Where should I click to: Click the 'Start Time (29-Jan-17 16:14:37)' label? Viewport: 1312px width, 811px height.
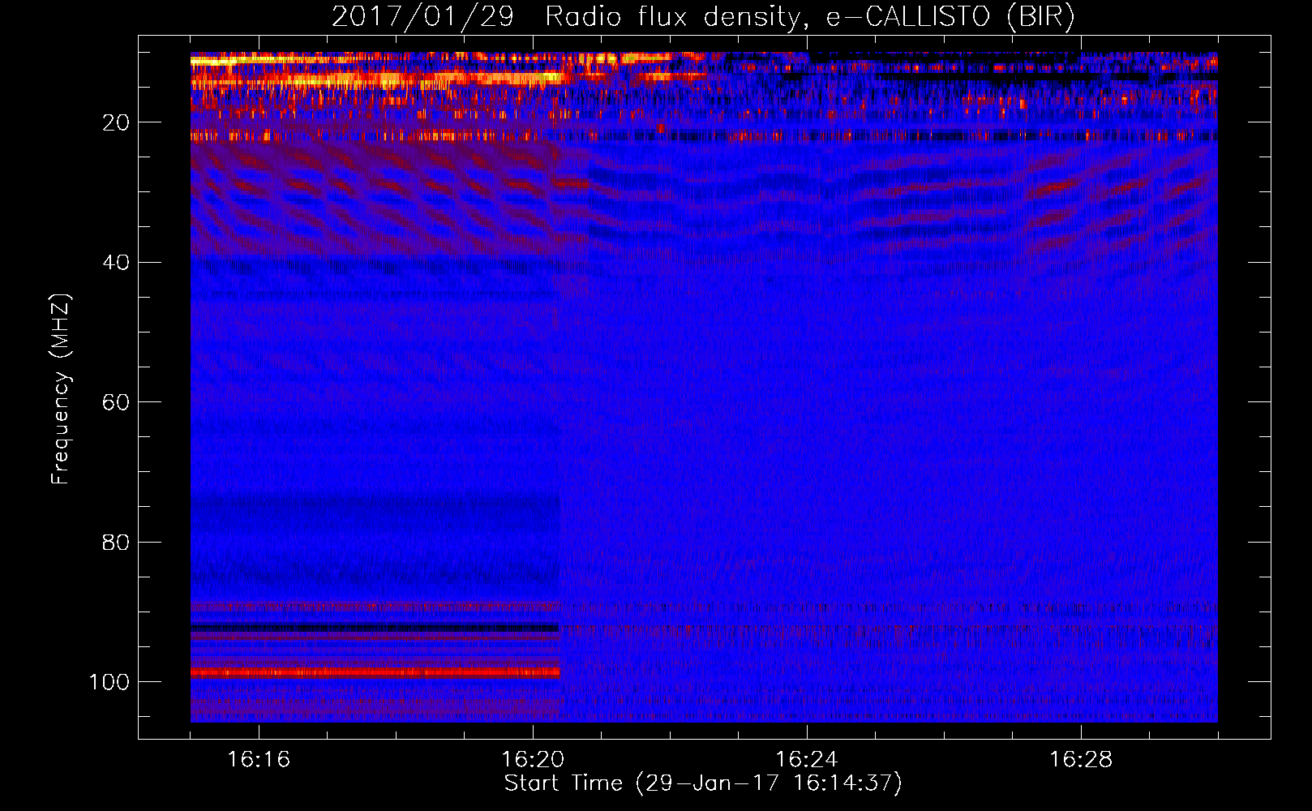pos(703,783)
